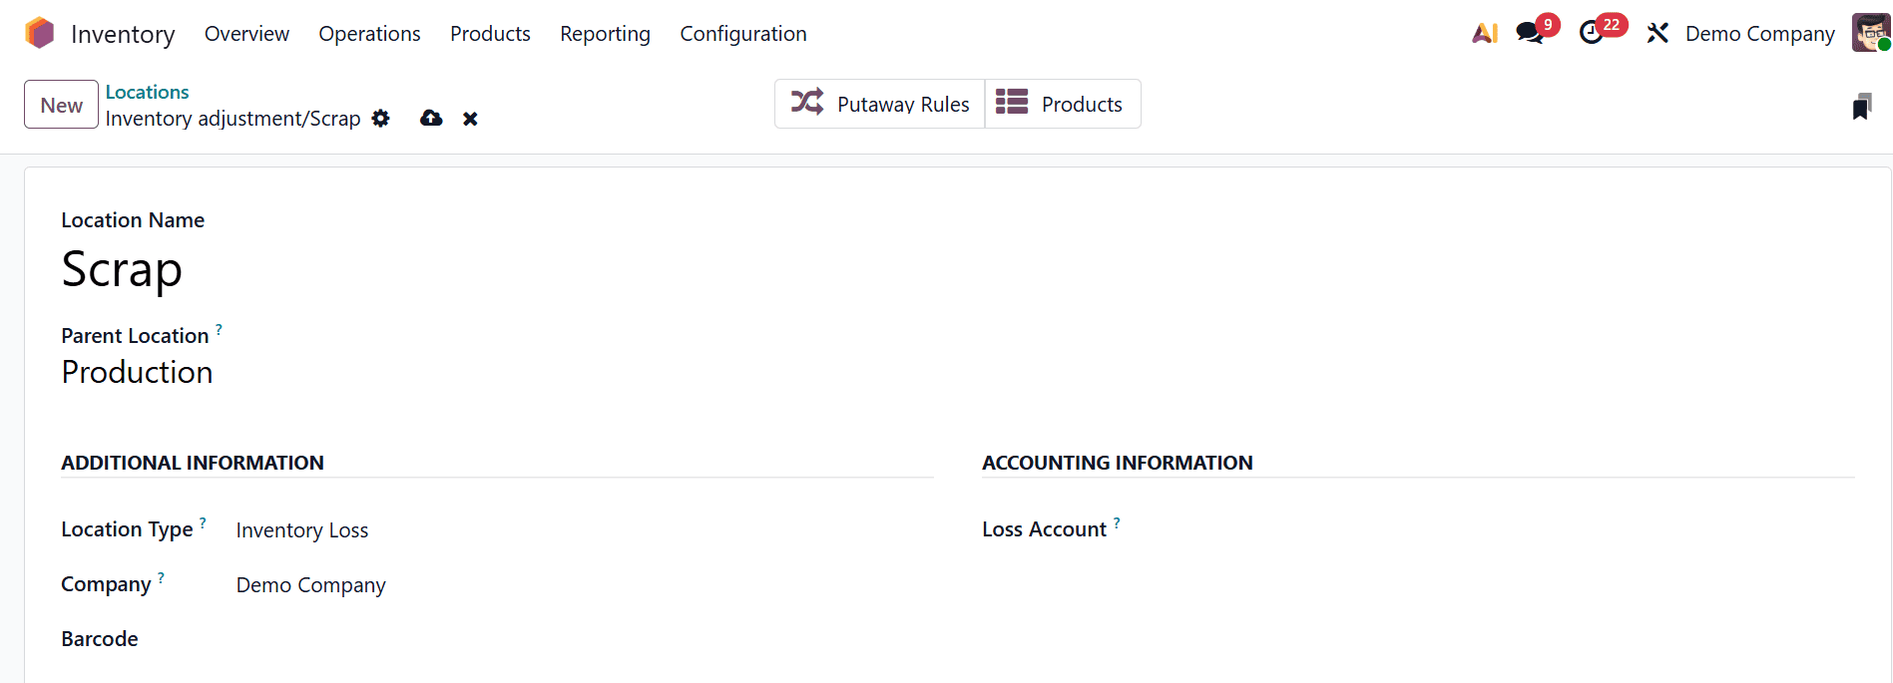Save the record with the cloud icon
Viewport: 1893px width, 683px height.
pyautogui.click(x=431, y=119)
